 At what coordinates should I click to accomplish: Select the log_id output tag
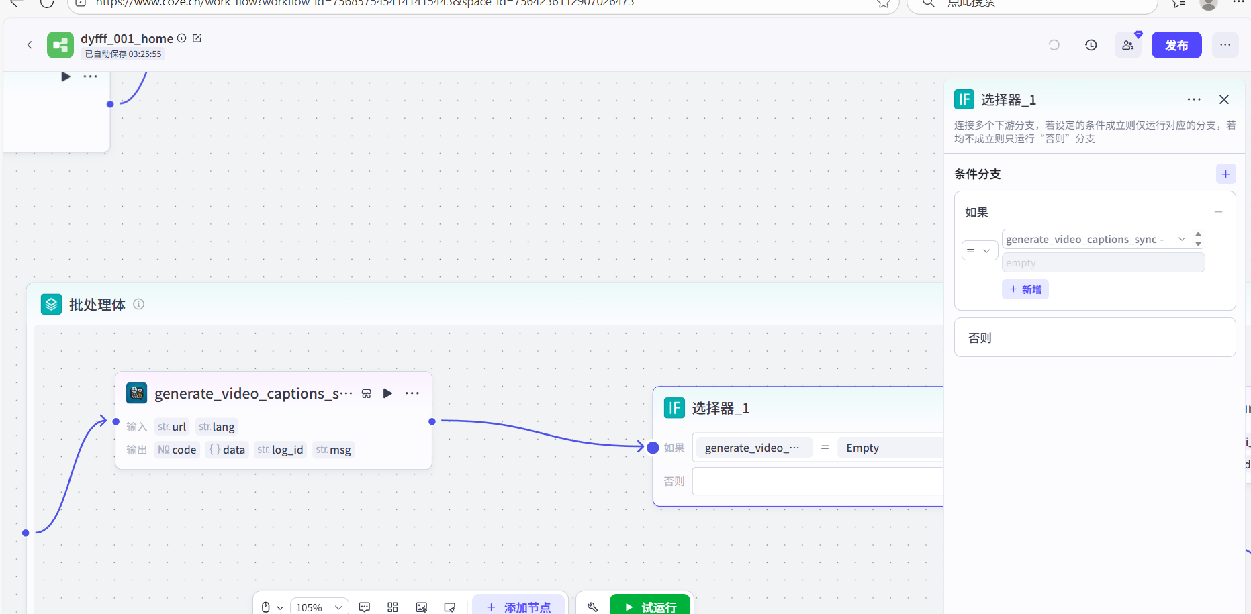280,450
